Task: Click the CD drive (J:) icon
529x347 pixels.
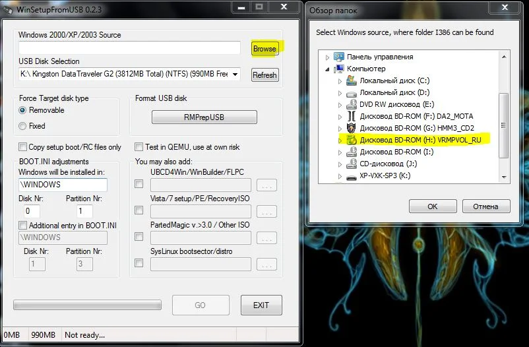Action: 352,164
